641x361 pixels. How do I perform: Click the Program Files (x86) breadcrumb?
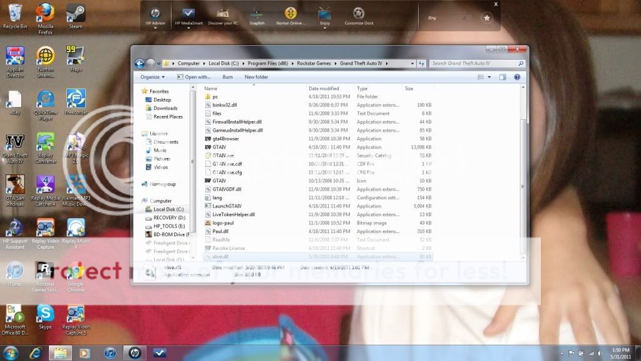(x=268, y=63)
